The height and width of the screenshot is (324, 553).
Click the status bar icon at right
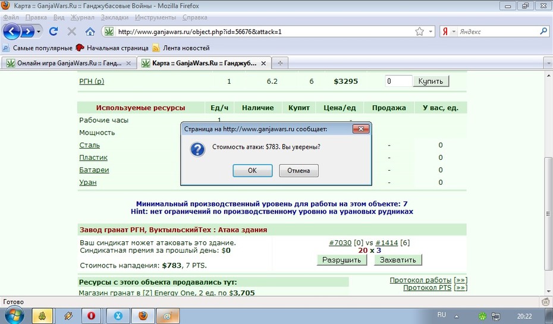coord(546,302)
